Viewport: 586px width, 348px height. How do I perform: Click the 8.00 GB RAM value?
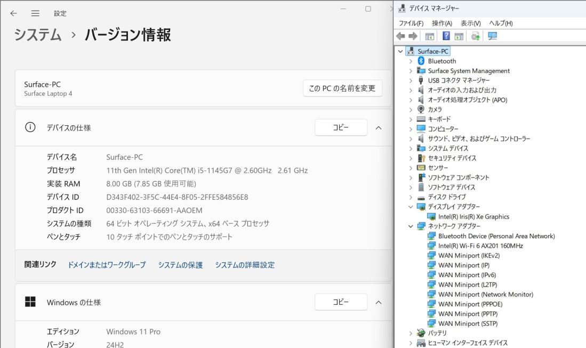click(151, 184)
